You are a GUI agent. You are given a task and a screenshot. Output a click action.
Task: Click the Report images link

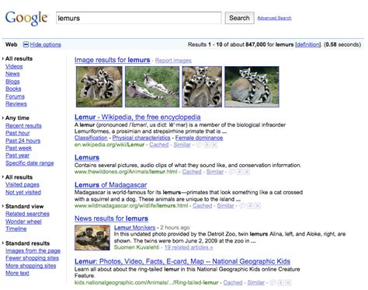[x=173, y=61]
